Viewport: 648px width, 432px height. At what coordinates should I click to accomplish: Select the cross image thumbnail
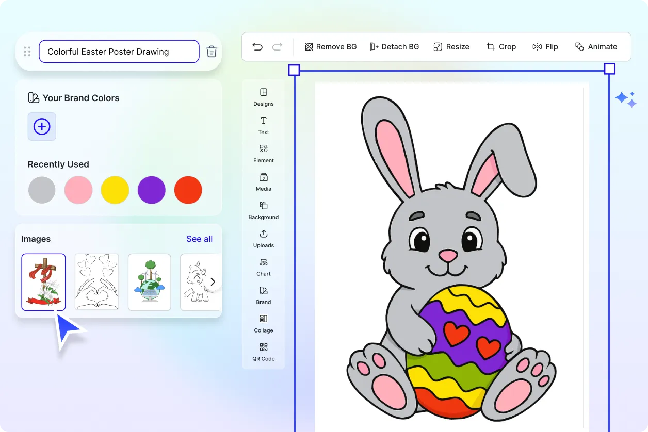click(x=43, y=282)
